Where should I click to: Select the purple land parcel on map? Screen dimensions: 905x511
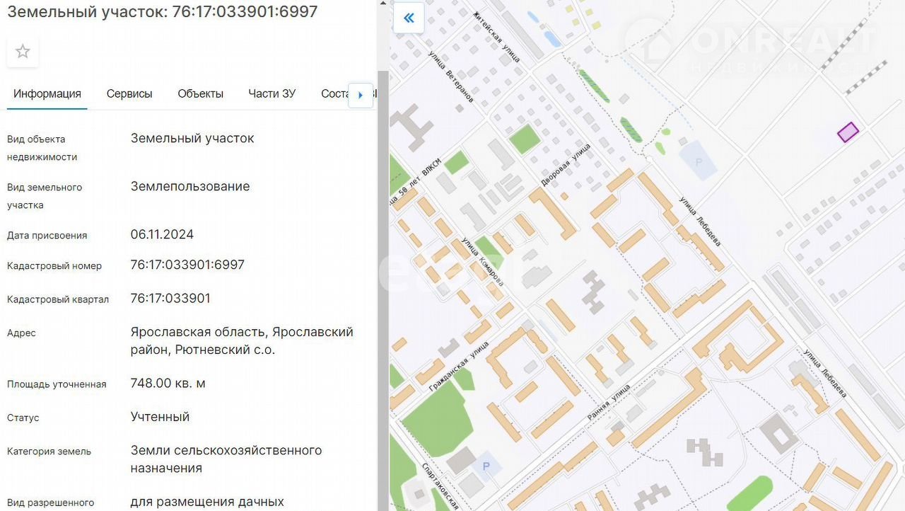pos(848,132)
